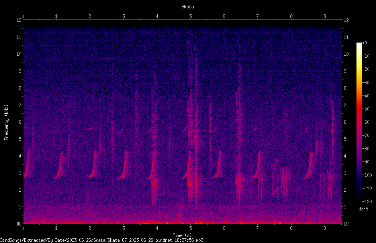Click '2' on the top time axis
This screenshot has height=243, width=376.
tap(90, 16)
